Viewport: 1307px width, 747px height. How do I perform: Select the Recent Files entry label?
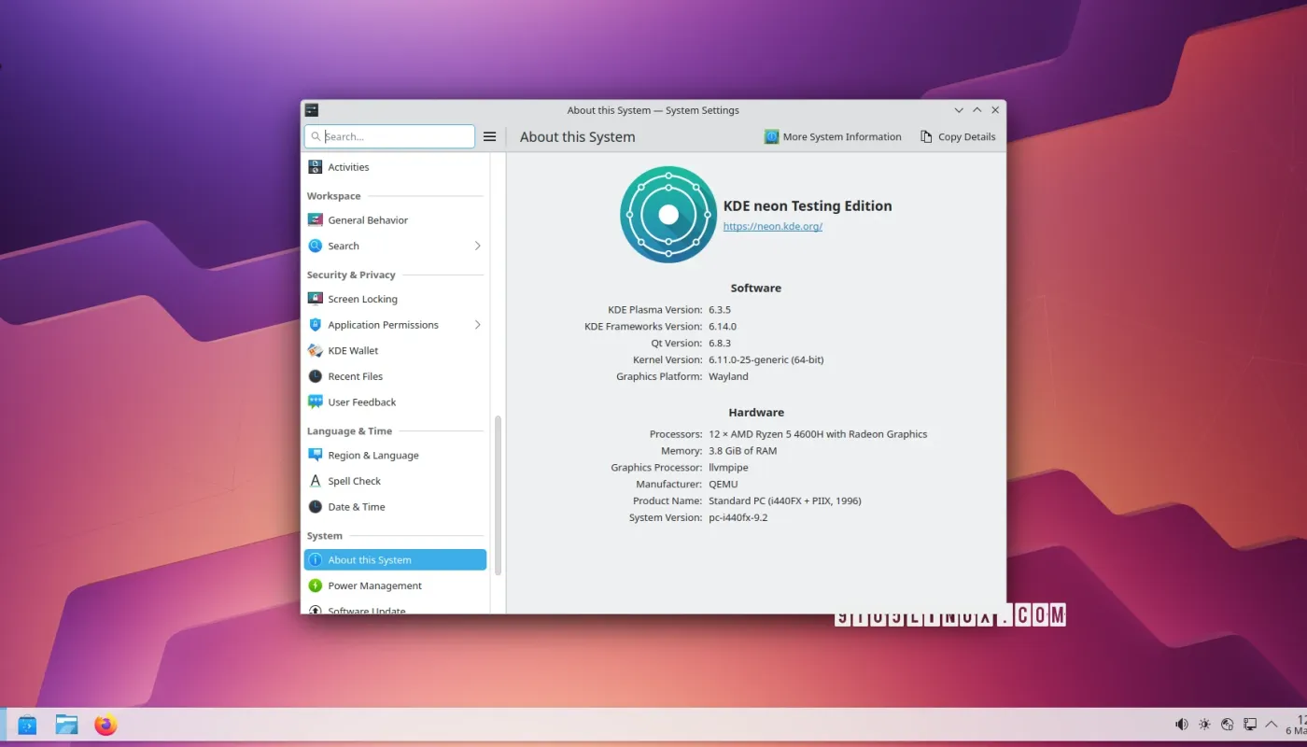pos(355,376)
